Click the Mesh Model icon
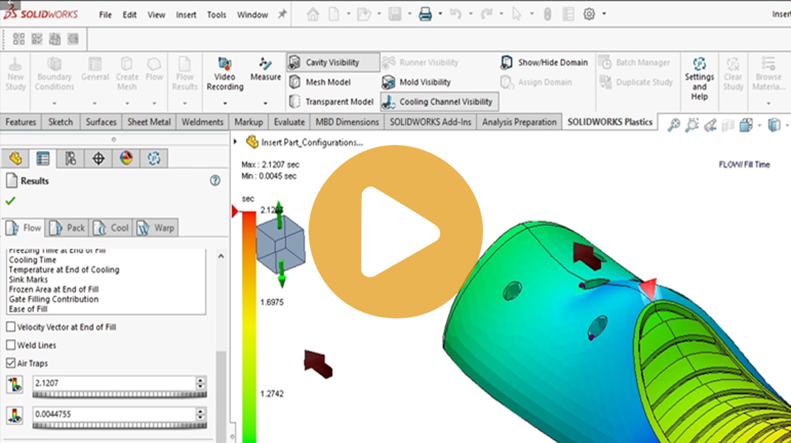 coord(295,82)
